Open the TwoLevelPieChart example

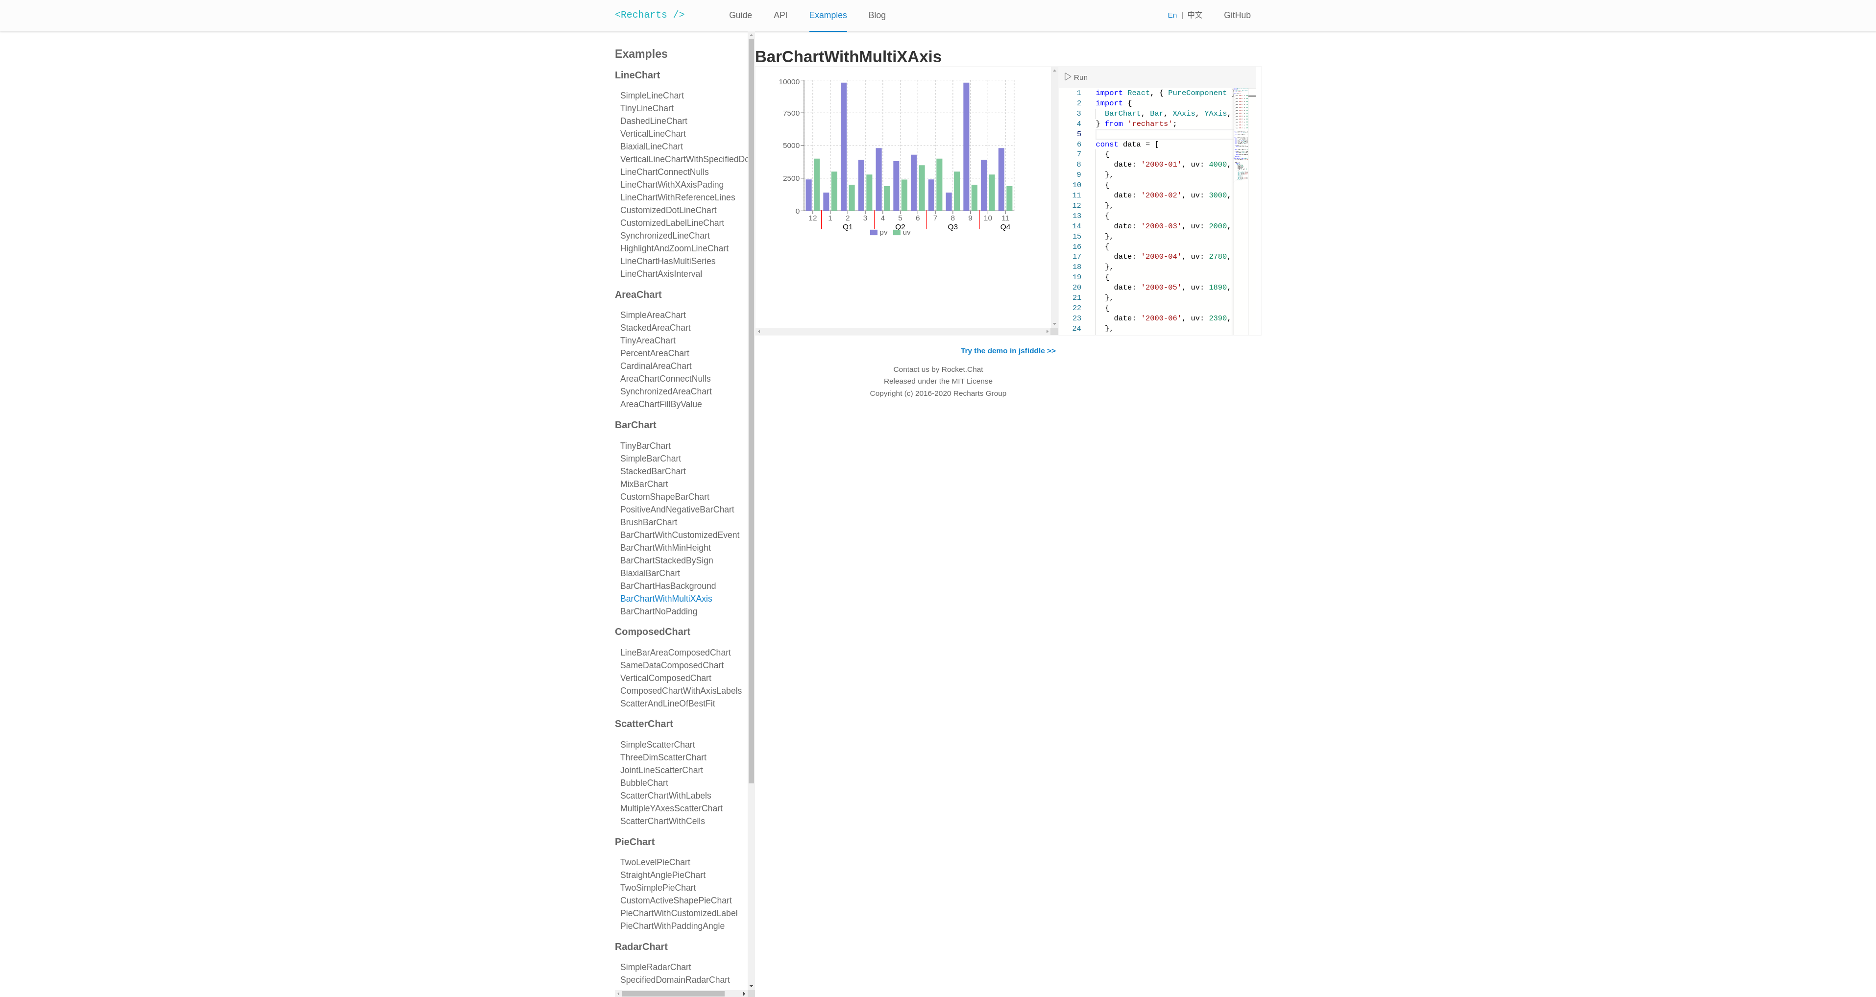[x=655, y=862]
